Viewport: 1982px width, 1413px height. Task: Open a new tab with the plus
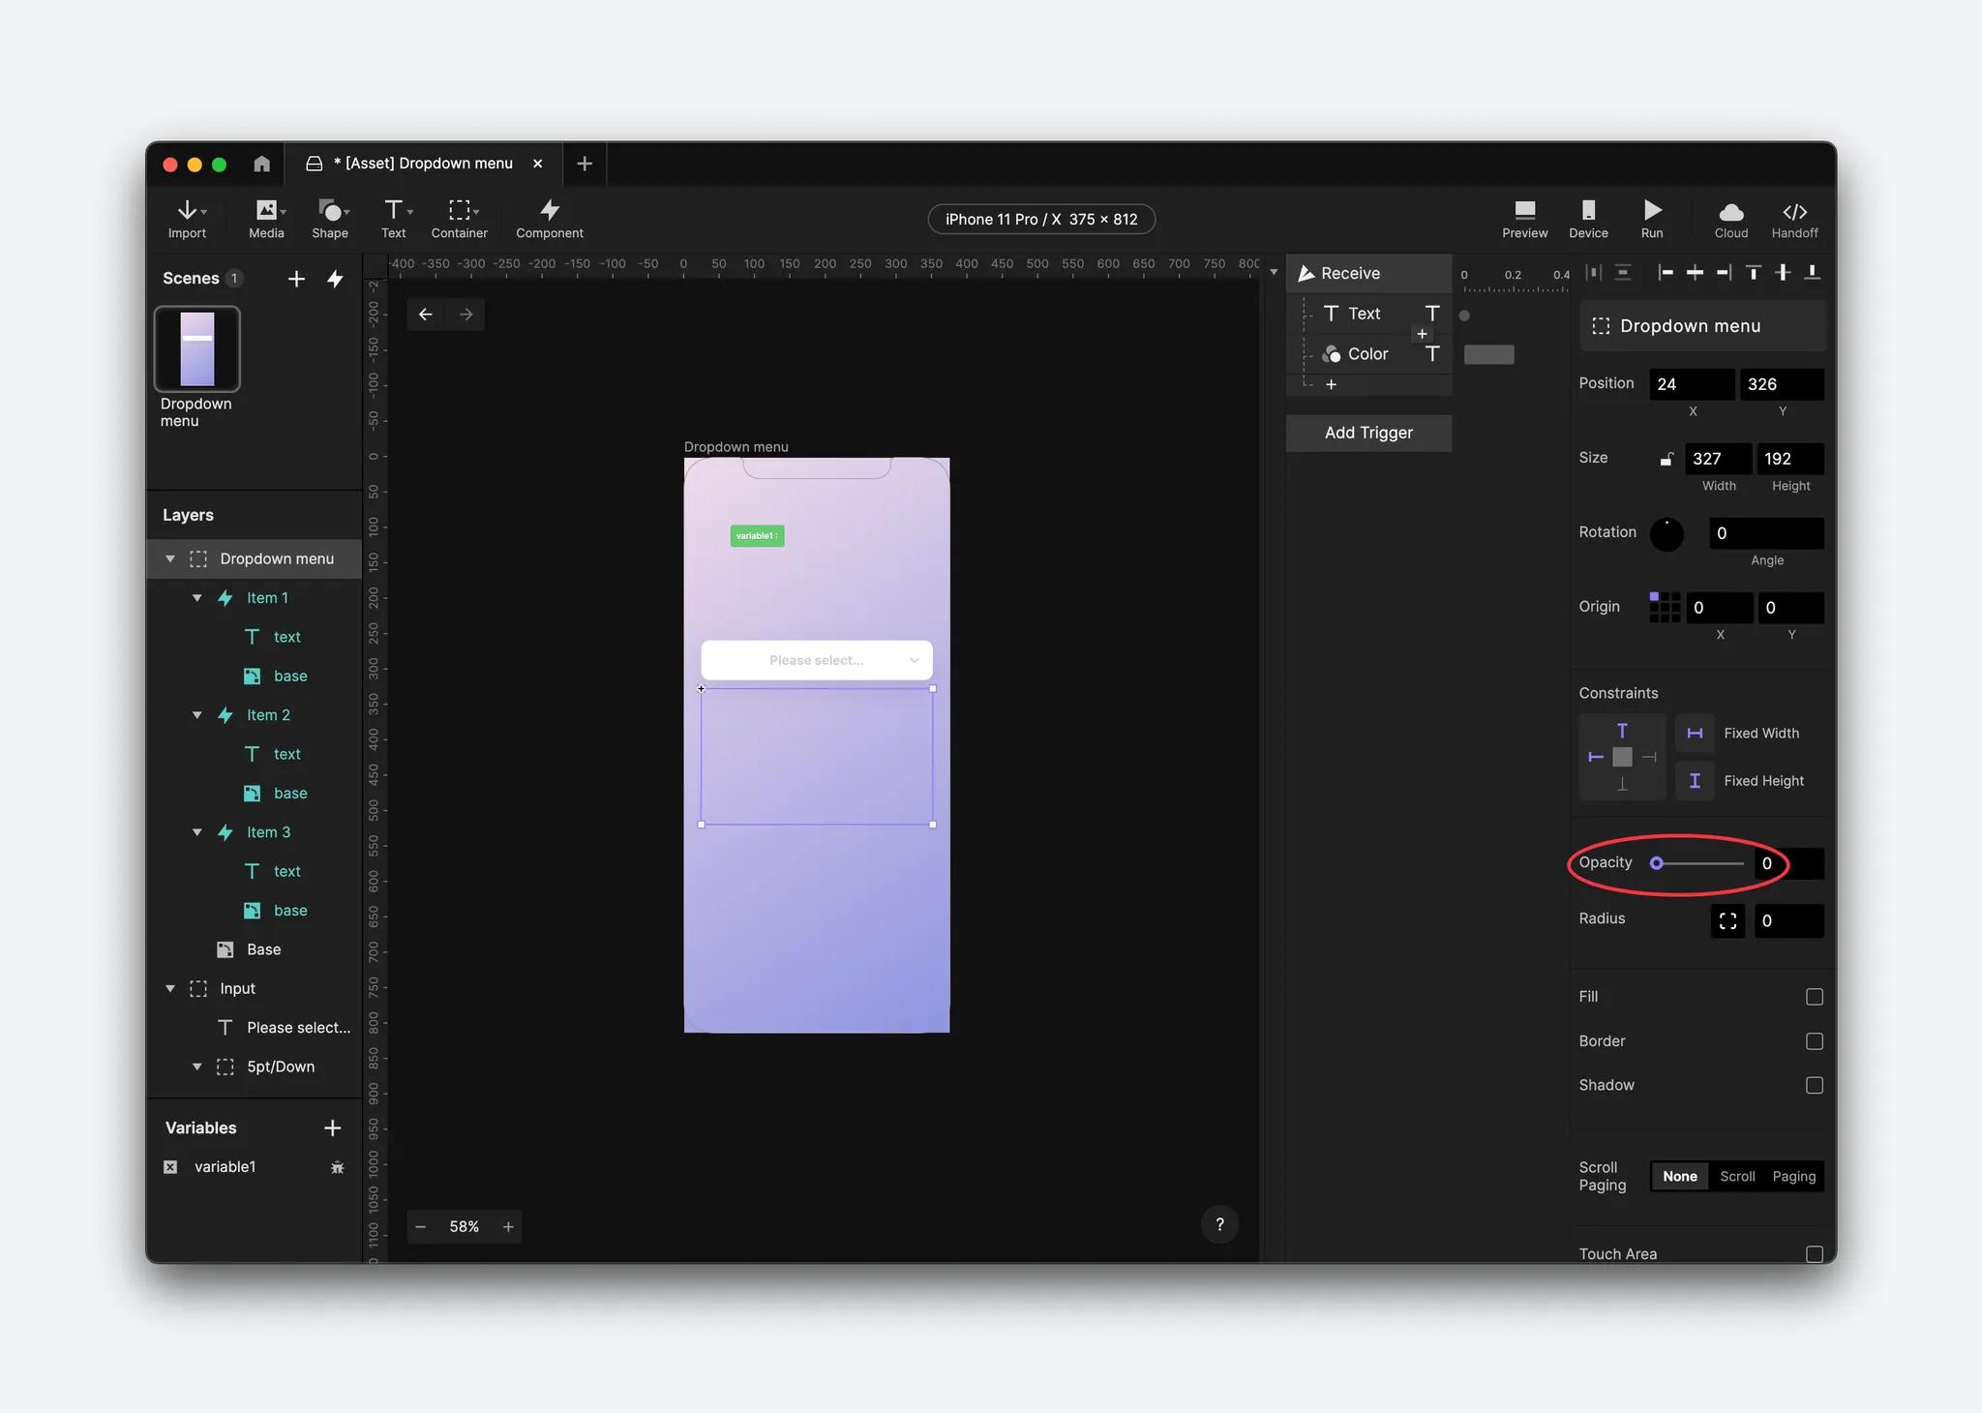[585, 164]
